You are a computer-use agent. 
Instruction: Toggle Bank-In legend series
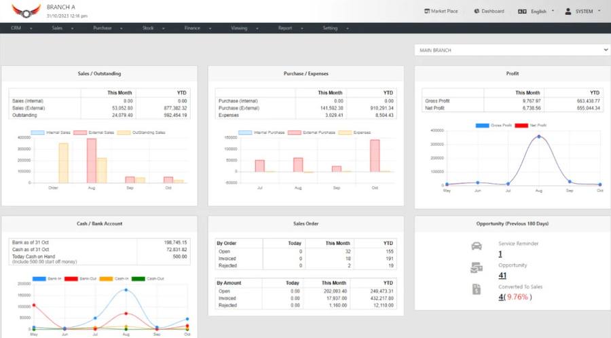47,279
